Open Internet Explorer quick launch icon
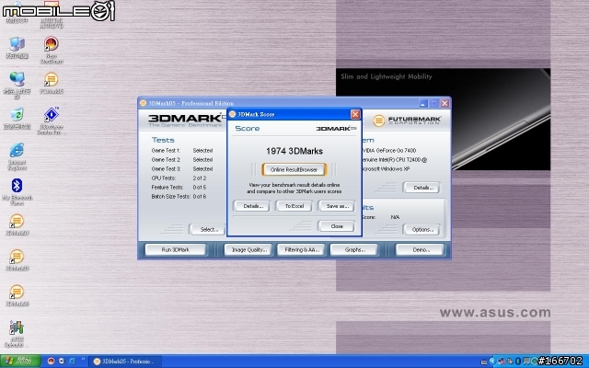The width and height of the screenshot is (589, 368). click(72, 362)
